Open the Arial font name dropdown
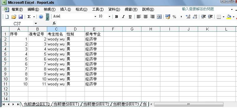 tap(96, 16)
